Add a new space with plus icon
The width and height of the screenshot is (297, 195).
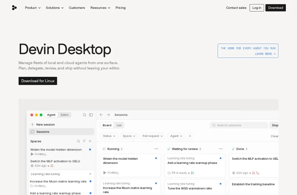[90, 141]
